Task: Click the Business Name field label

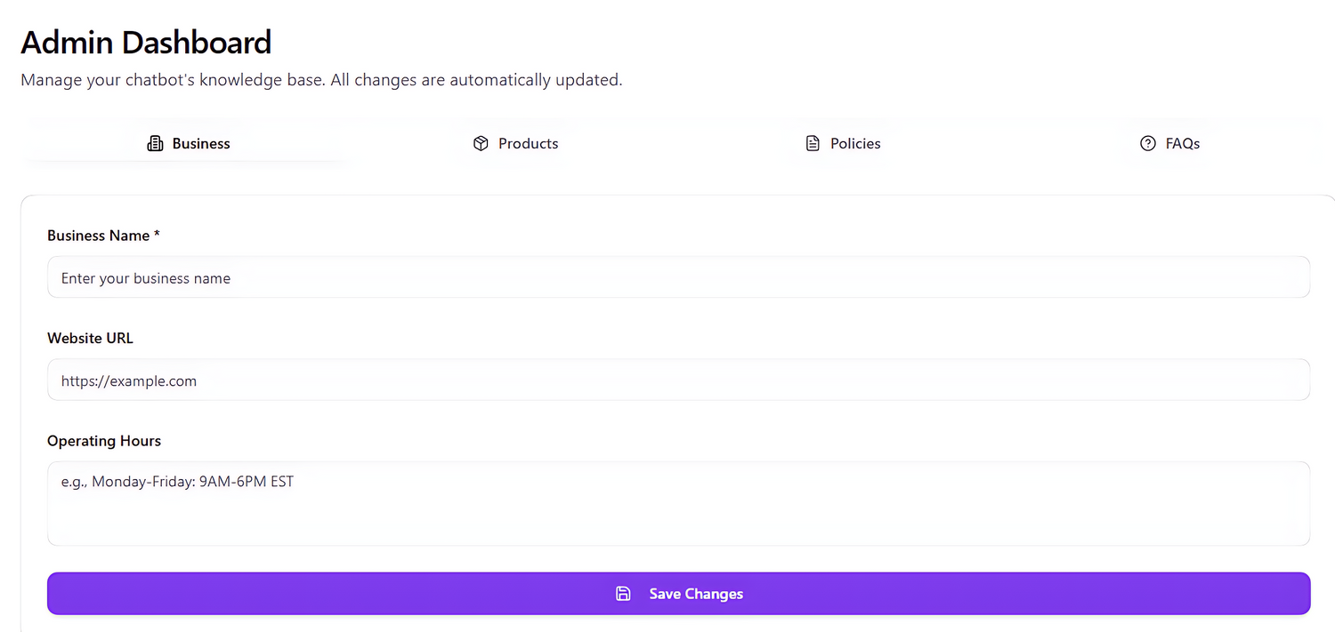Action: tap(103, 235)
